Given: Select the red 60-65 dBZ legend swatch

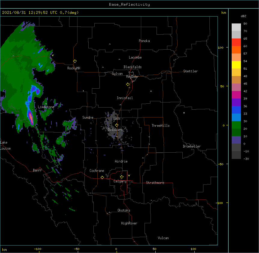Looking at the screenshot, I should 236,42.
